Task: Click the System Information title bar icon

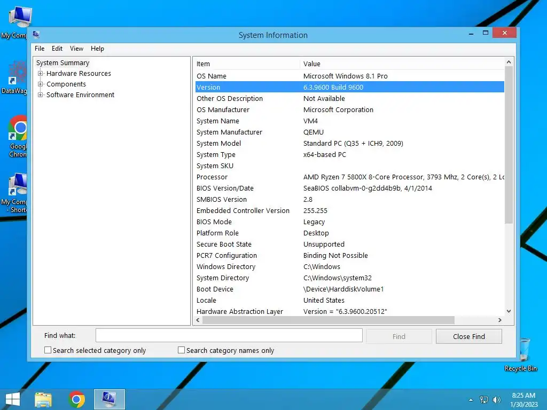Action: pos(36,34)
